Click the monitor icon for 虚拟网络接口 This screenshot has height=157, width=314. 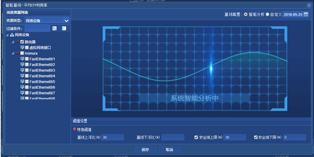point(22,48)
